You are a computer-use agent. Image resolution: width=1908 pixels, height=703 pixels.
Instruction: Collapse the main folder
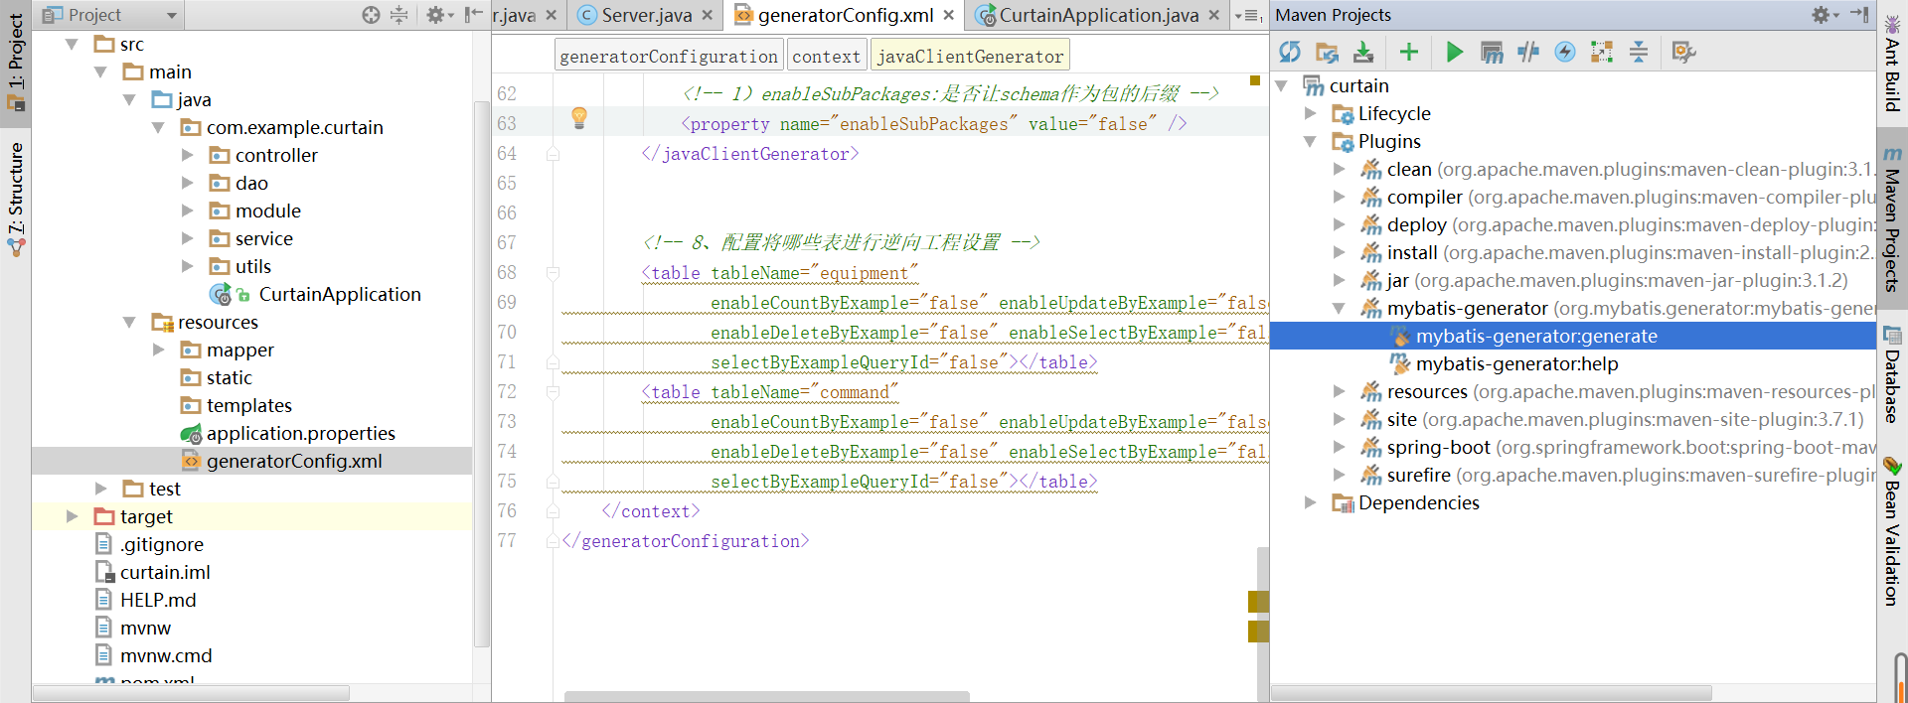100,71
